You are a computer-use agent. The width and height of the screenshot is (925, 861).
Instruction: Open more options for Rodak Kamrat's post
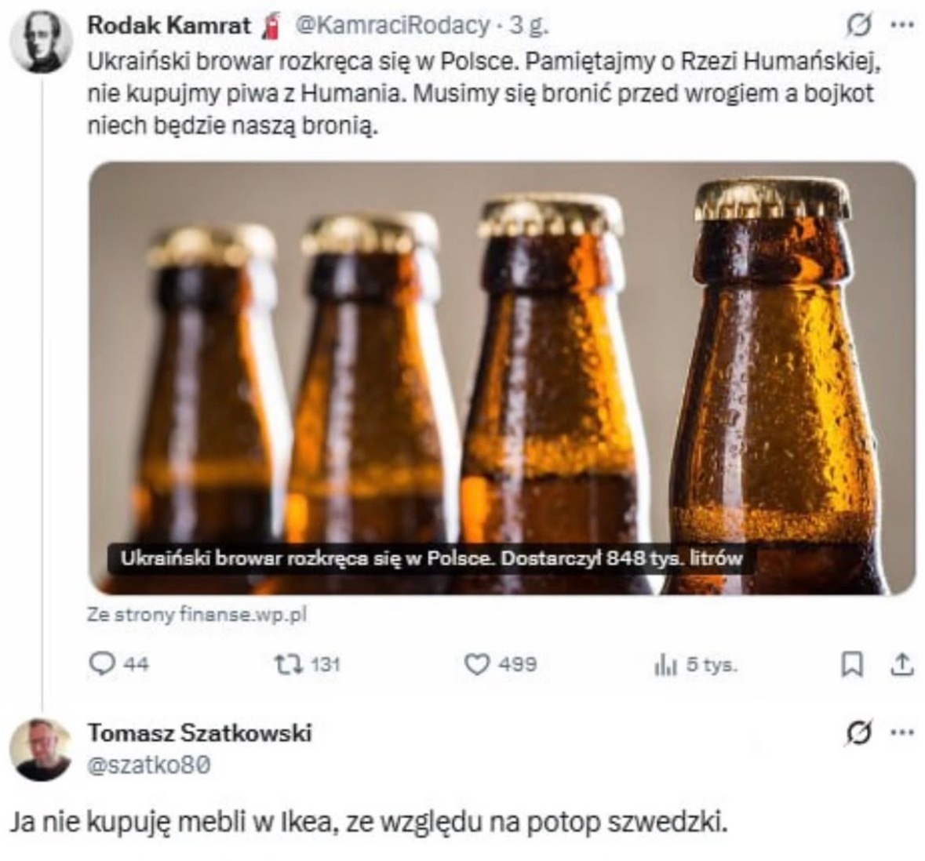[x=902, y=25]
